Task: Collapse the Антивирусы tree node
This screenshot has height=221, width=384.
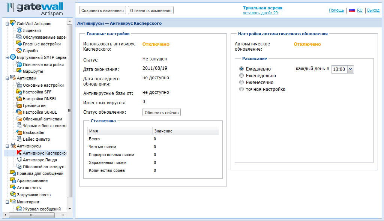Action: tap(7, 146)
